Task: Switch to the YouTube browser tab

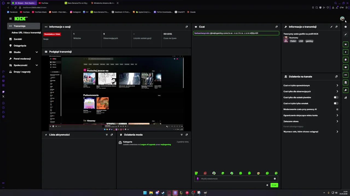Action: 50,3
